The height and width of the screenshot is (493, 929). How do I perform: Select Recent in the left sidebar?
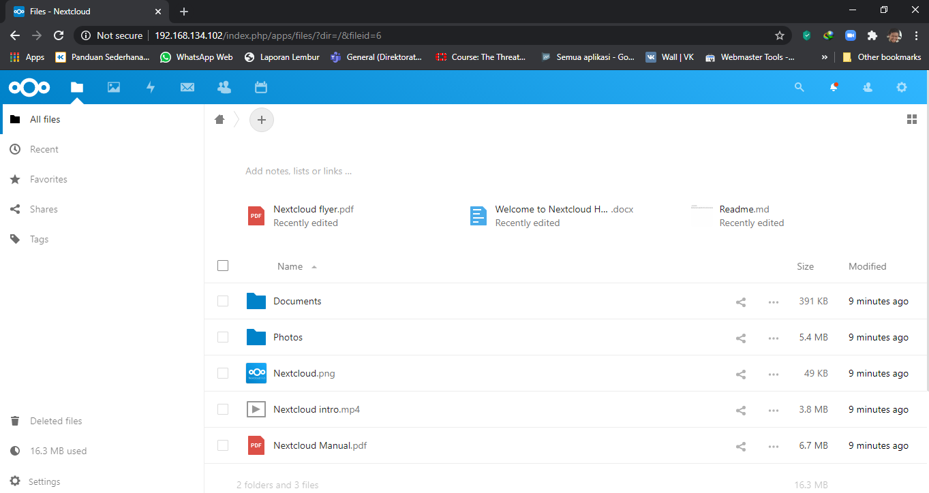[x=44, y=149]
